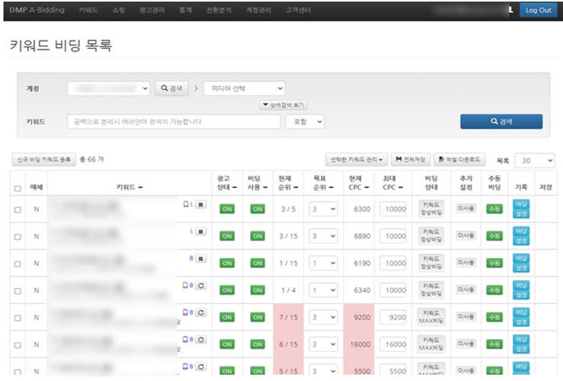Image resolution: width=563 pixels, height=381 pixels.
Task: Click the small 검색 button next to account dropdown
Action: pyautogui.click(x=171, y=88)
